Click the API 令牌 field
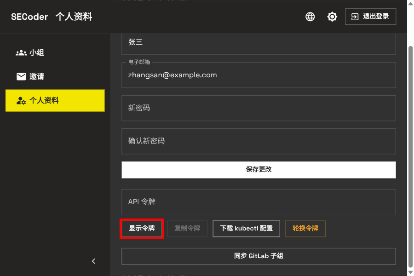This screenshot has width=414, height=276. pyautogui.click(x=259, y=202)
